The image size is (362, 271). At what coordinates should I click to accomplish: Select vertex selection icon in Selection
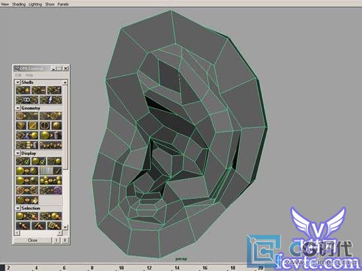23,226
